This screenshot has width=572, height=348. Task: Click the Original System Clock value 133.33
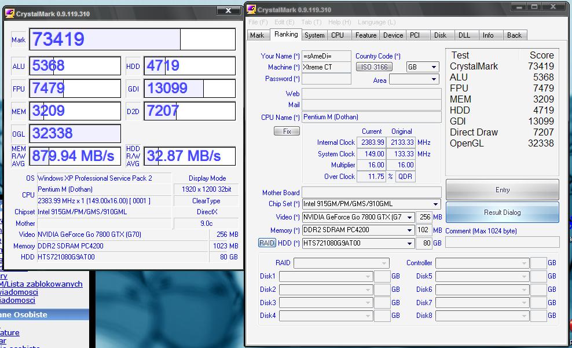point(402,154)
